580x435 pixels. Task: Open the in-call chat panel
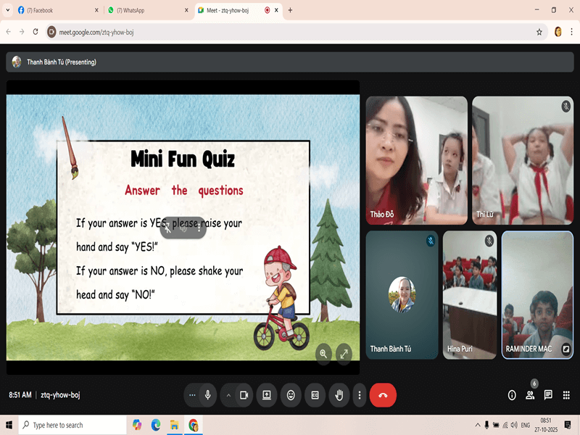(x=548, y=395)
